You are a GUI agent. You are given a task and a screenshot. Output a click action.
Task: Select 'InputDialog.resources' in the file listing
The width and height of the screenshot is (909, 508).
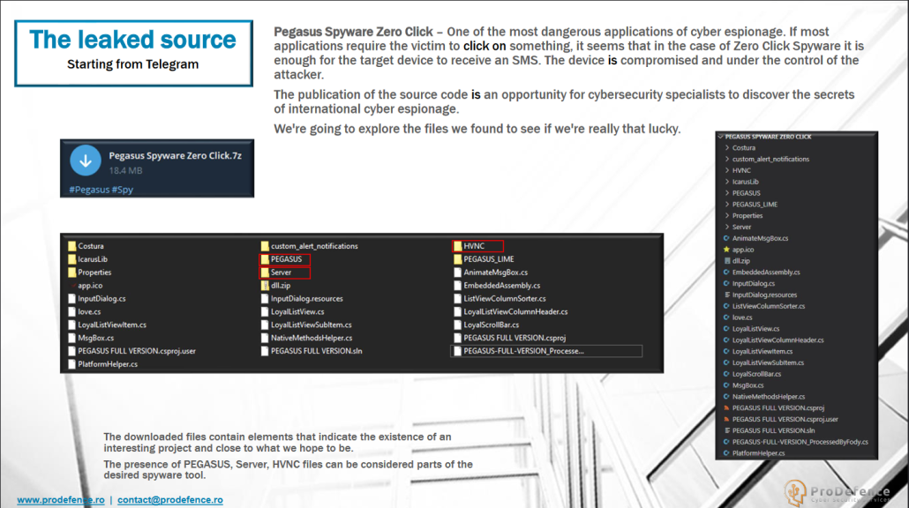(306, 299)
